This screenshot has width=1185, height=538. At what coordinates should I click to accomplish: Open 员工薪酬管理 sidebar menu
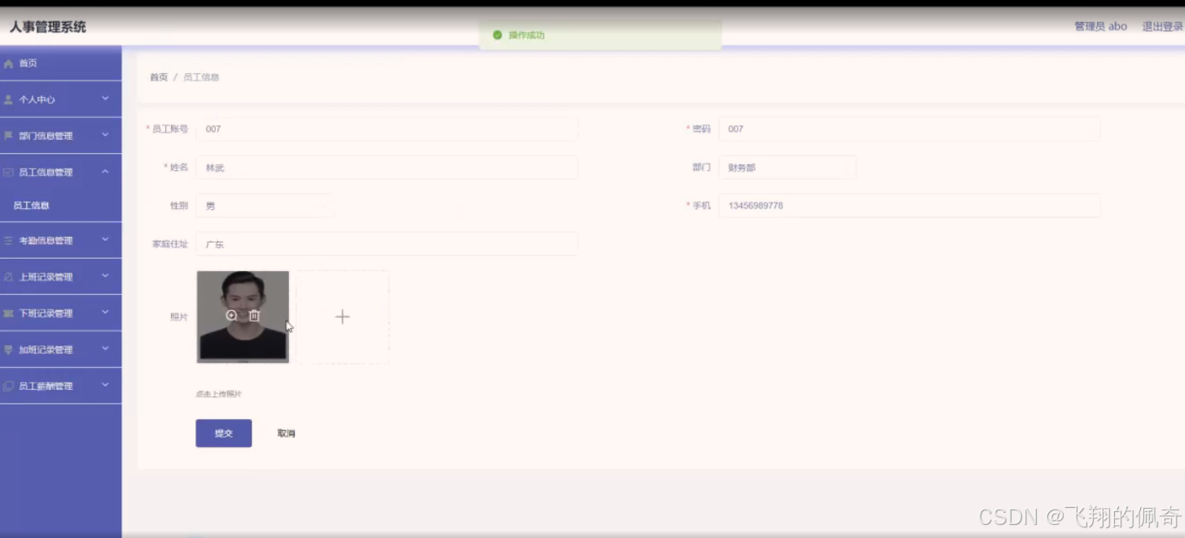pyautogui.click(x=60, y=387)
